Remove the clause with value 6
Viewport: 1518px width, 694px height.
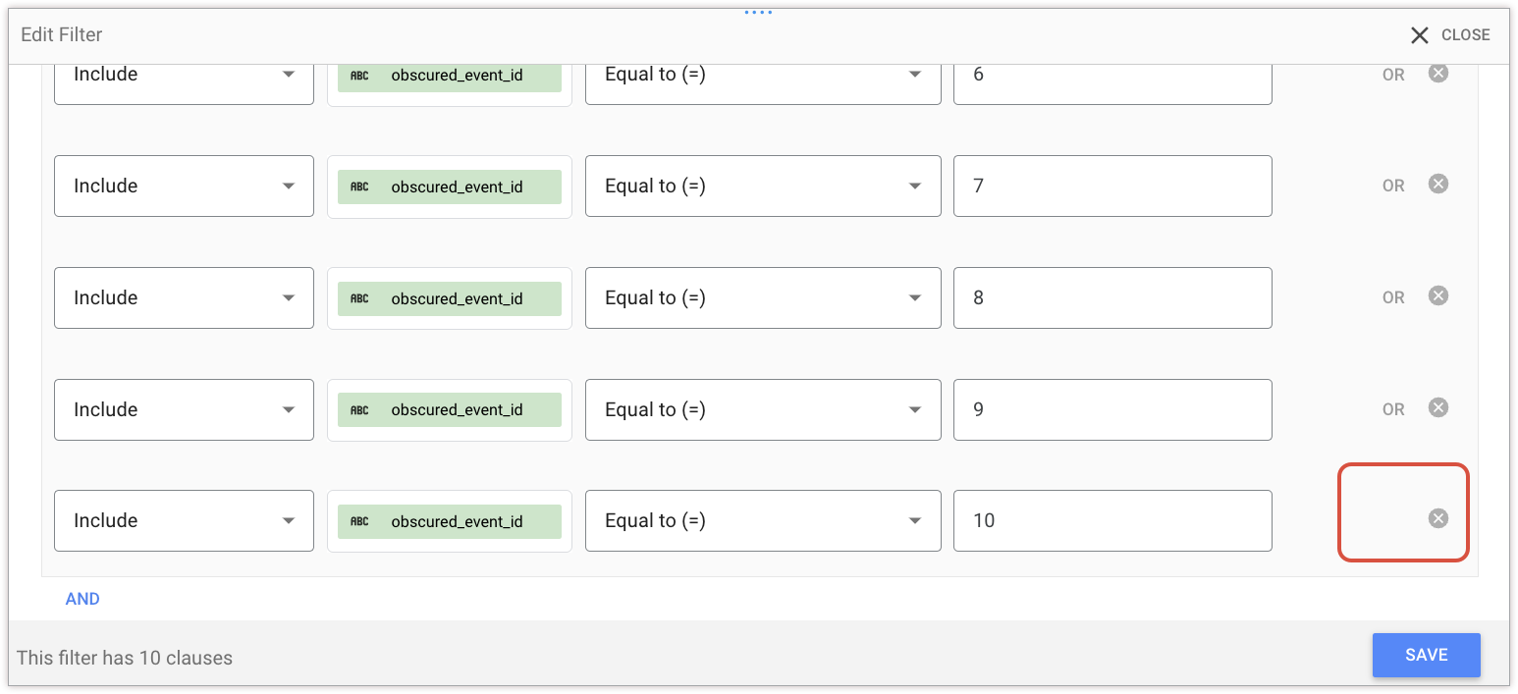tap(1437, 74)
